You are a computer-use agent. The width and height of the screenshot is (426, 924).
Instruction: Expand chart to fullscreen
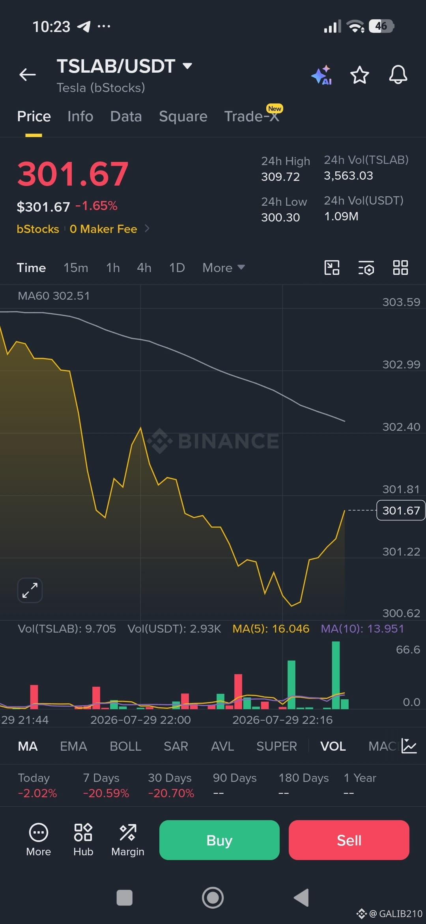pos(30,590)
